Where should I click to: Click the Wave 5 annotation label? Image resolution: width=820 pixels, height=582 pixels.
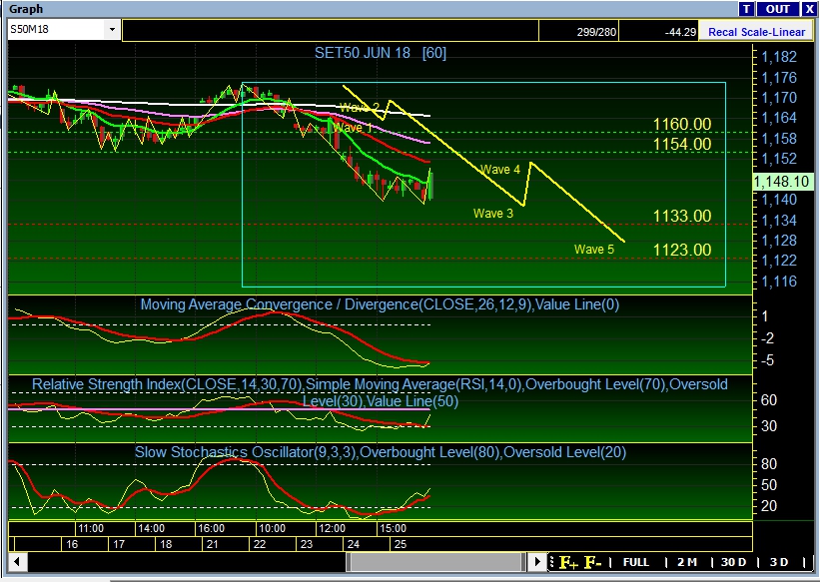tap(594, 250)
